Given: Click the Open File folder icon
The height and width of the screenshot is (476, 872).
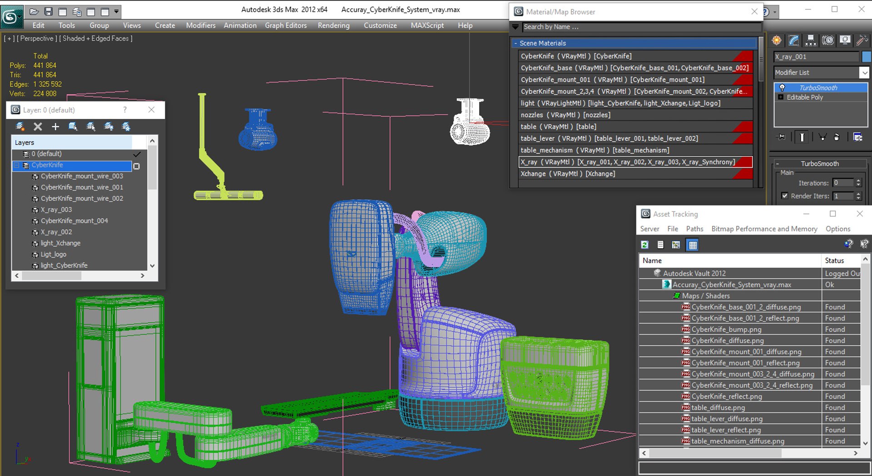Looking at the screenshot, I should coord(34,11).
